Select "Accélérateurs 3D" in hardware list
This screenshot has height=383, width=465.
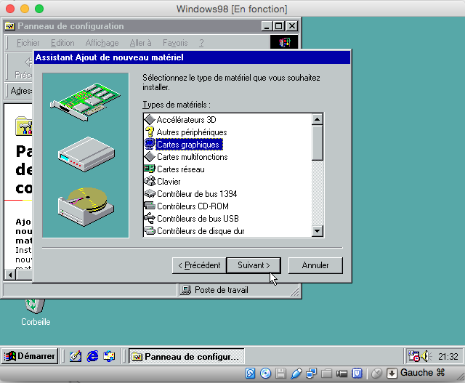187,120
